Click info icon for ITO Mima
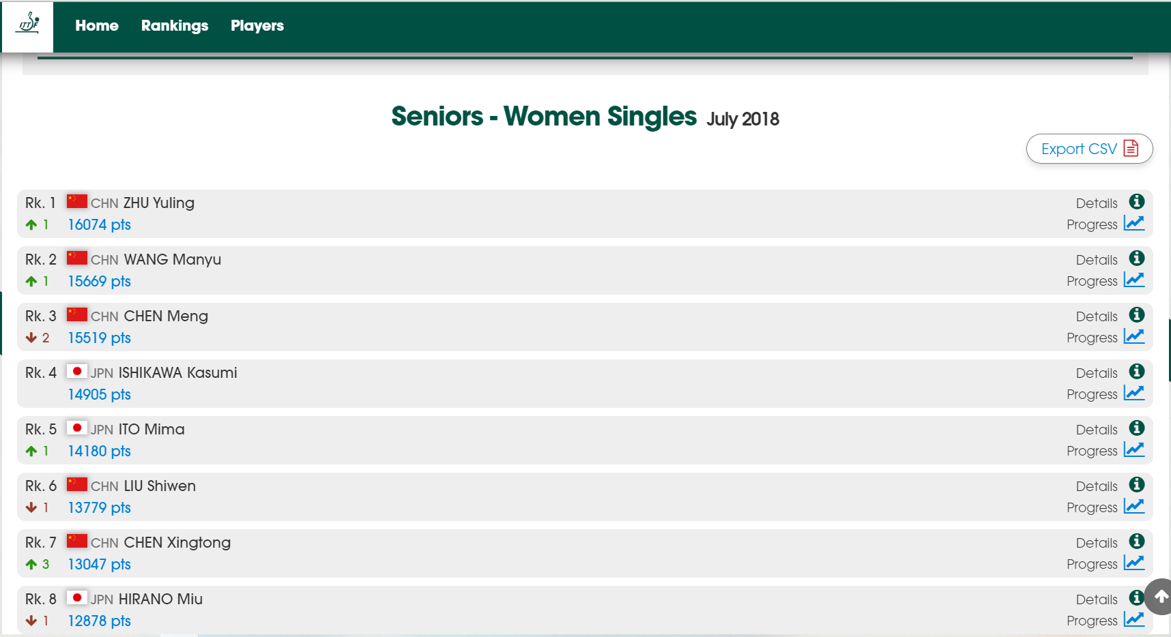 (1136, 428)
